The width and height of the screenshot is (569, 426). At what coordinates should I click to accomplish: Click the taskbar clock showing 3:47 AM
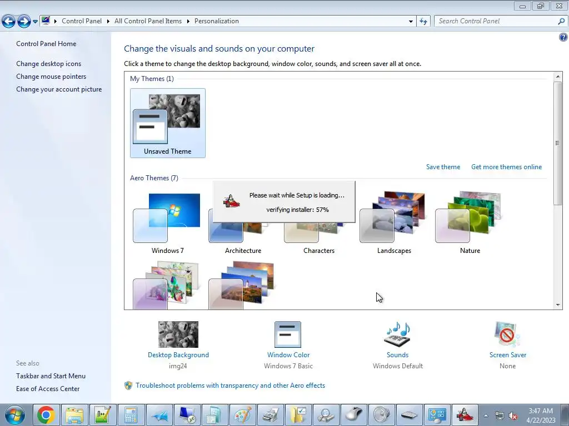click(x=541, y=415)
